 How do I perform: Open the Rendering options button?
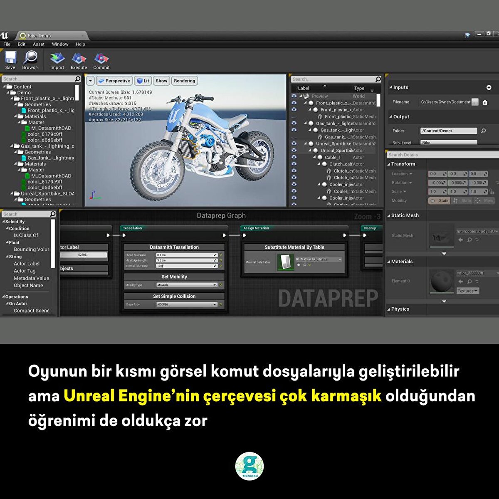[x=184, y=80]
